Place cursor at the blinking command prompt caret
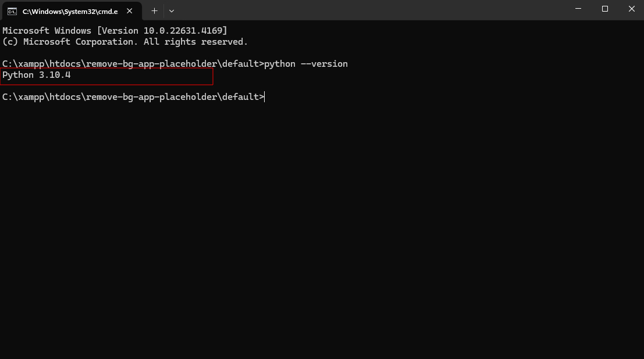The width and height of the screenshot is (644, 359). click(265, 97)
